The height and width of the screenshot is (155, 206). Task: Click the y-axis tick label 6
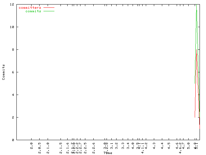[13, 72]
